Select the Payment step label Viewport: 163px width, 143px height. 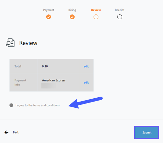pos(49,10)
